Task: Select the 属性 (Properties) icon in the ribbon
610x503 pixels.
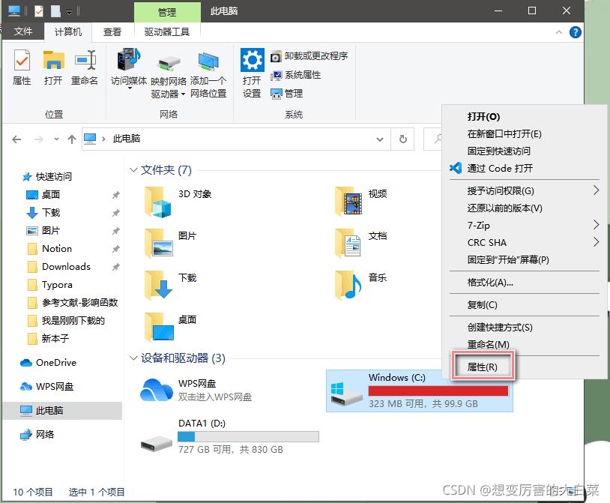Action: (x=22, y=68)
